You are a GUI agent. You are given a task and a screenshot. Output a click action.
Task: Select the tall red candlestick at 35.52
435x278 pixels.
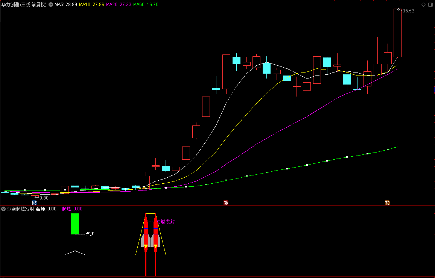click(x=397, y=33)
